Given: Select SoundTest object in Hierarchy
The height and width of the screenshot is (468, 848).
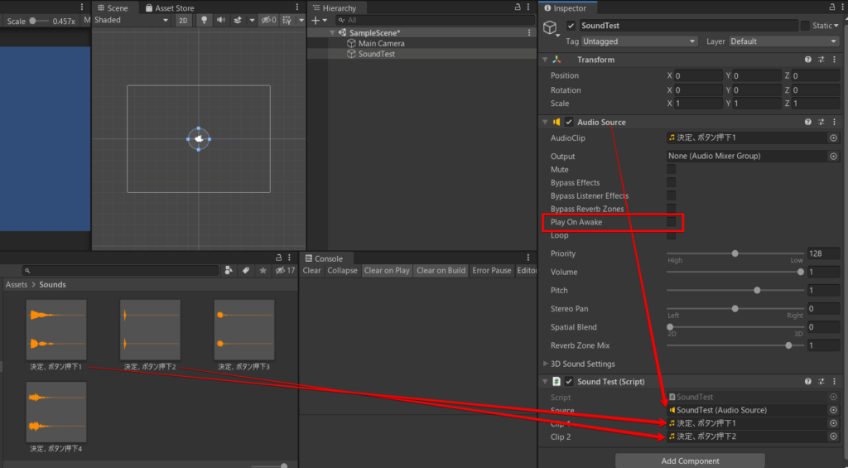Looking at the screenshot, I should [377, 54].
